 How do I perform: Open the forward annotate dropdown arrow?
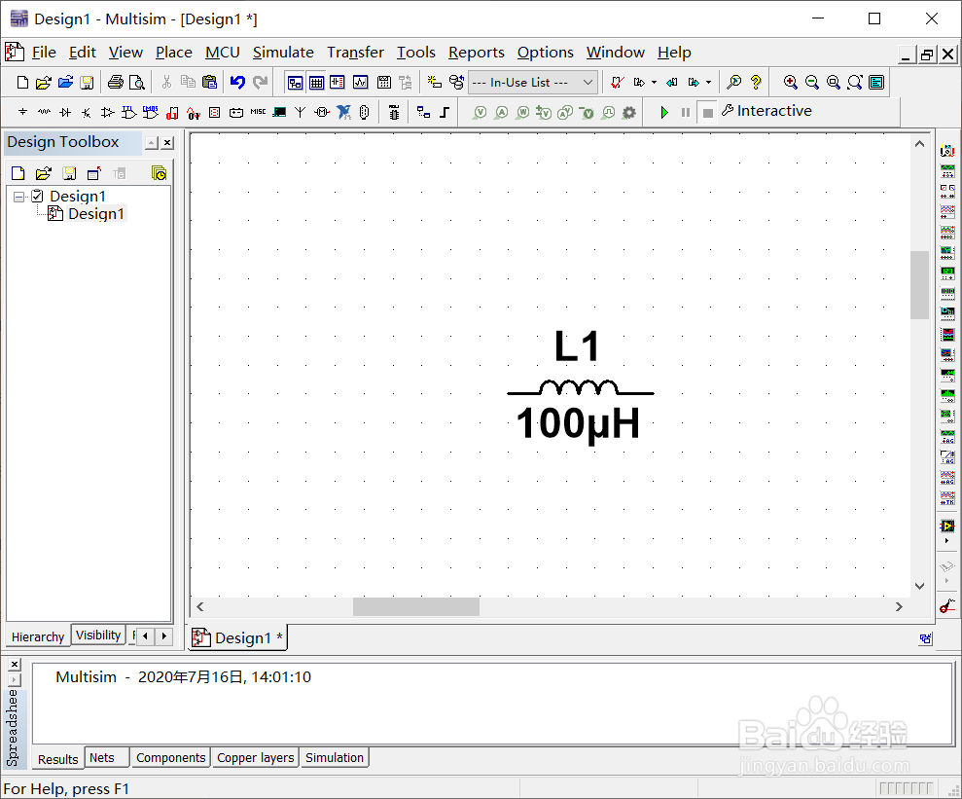click(x=654, y=82)
